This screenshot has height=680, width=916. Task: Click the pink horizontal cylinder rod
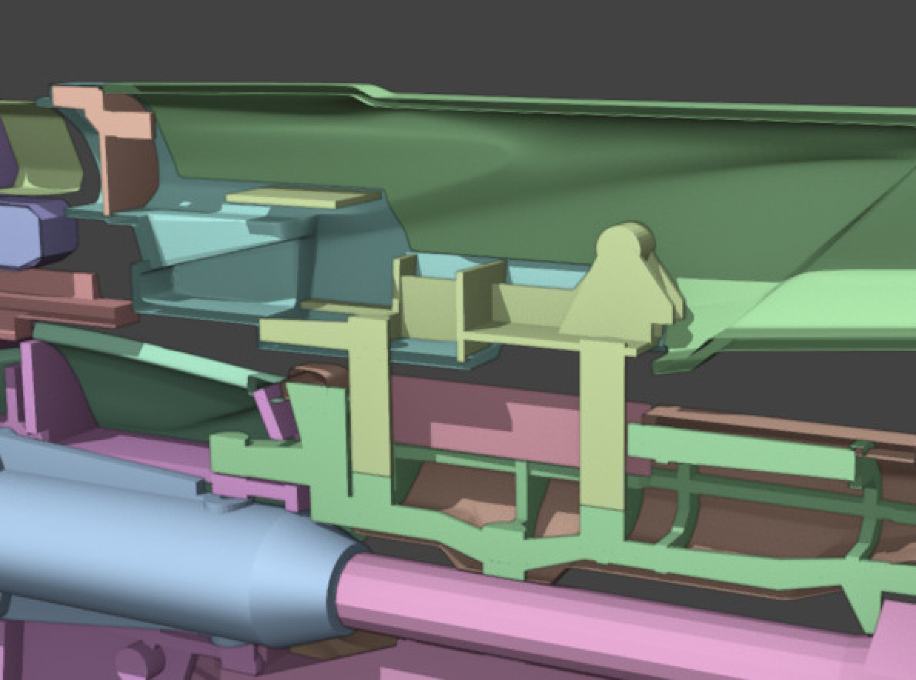[x=576, y=617]
